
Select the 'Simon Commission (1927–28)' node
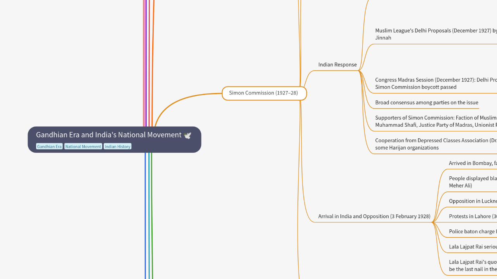click(264, 93)
